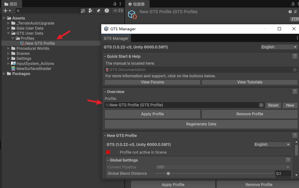Expand the InputSystem_Actions asset
This screenshot has height=188, width=299.
tap(8, 63)
